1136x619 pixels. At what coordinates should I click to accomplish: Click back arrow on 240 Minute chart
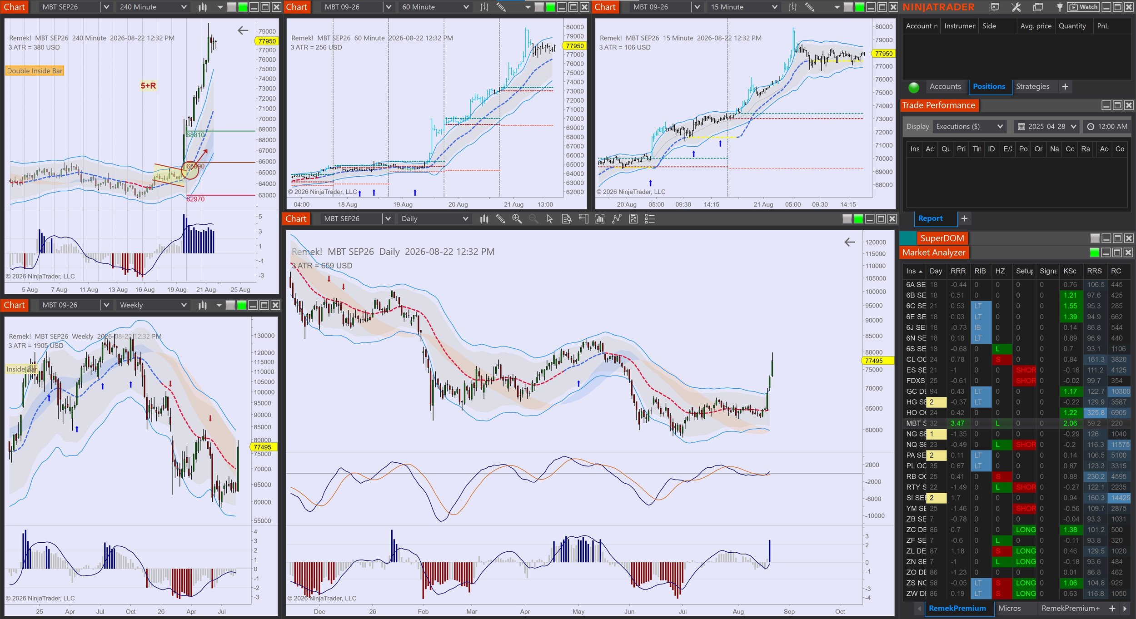point(243,30)
